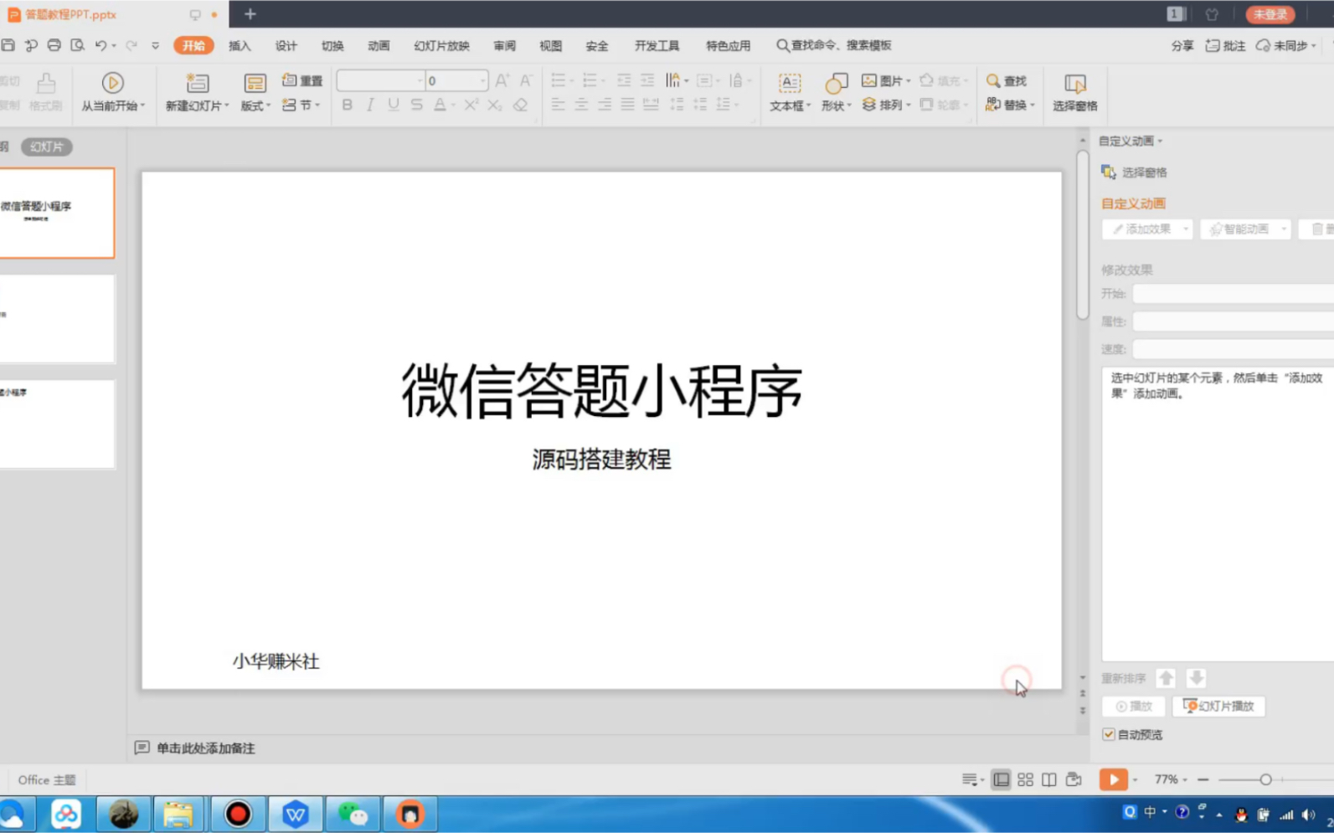The image size is (1334, 833).
Task: Open Print Preview from quick toolbar
Action: (77, 45)
